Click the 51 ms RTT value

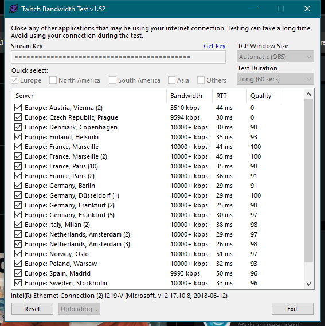pyautogui.click(x=224, y=254)
